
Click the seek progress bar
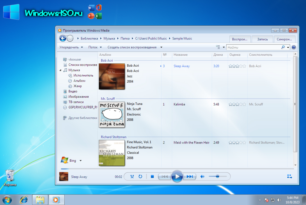click(x=177, y=169)
